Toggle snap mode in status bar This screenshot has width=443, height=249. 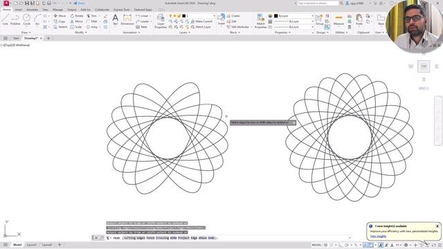[332, 245]
